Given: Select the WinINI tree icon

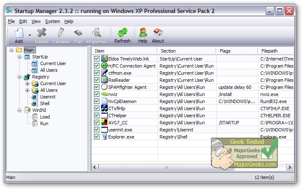Looking at the screenshot, I should point(28,110).
